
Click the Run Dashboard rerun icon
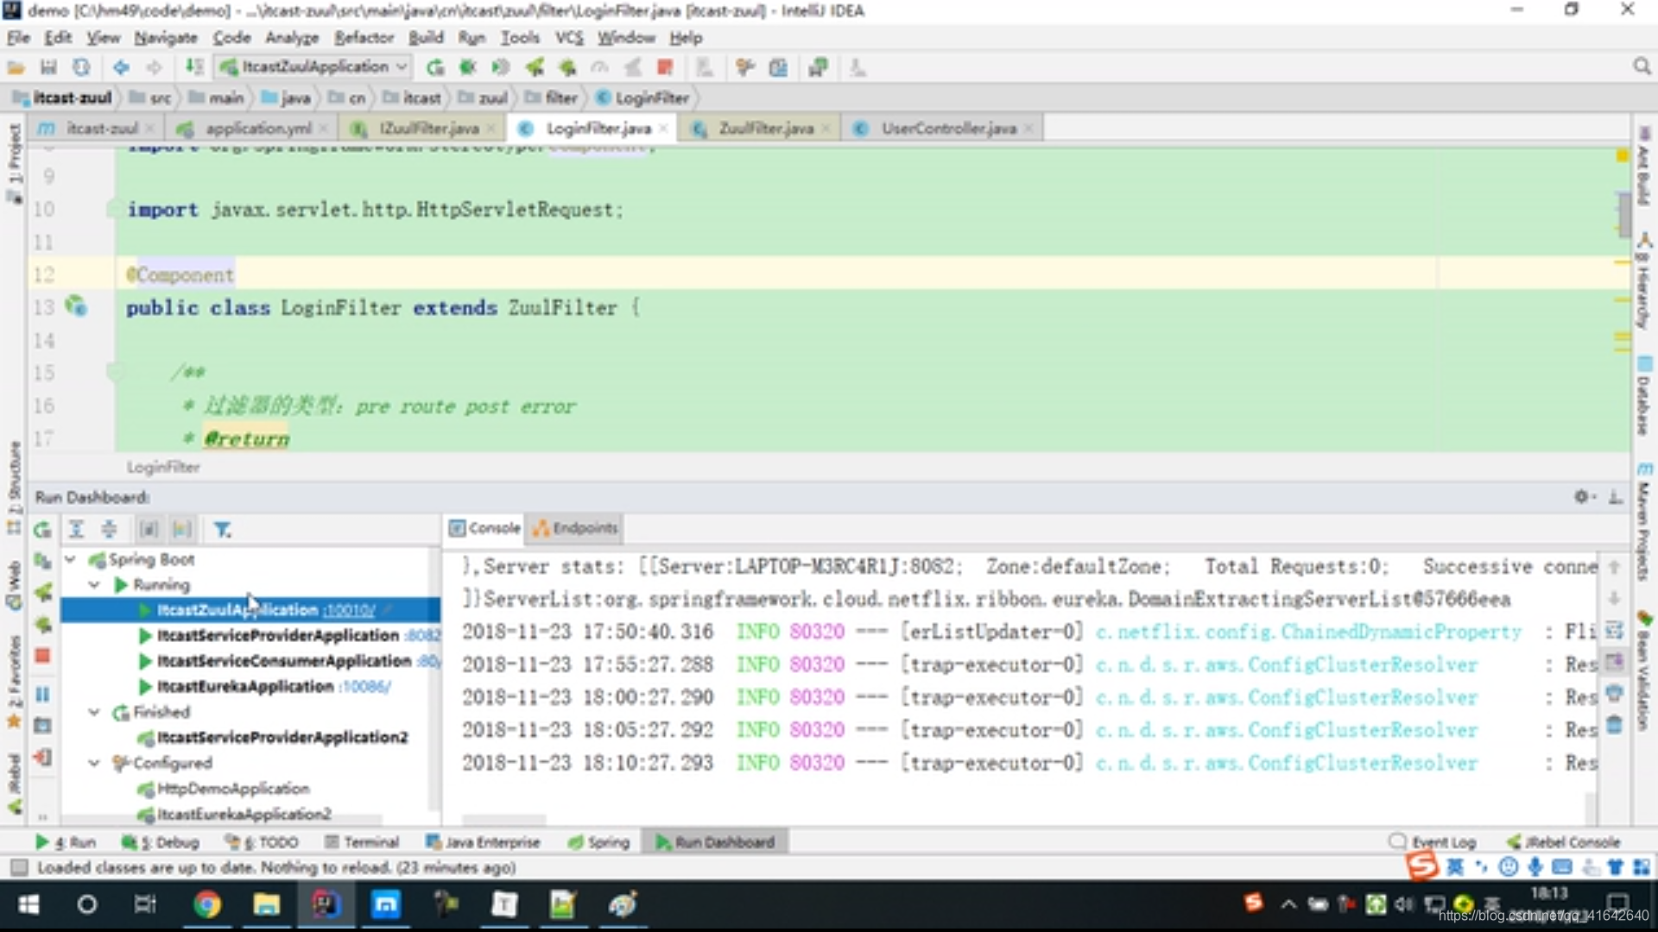42,529
